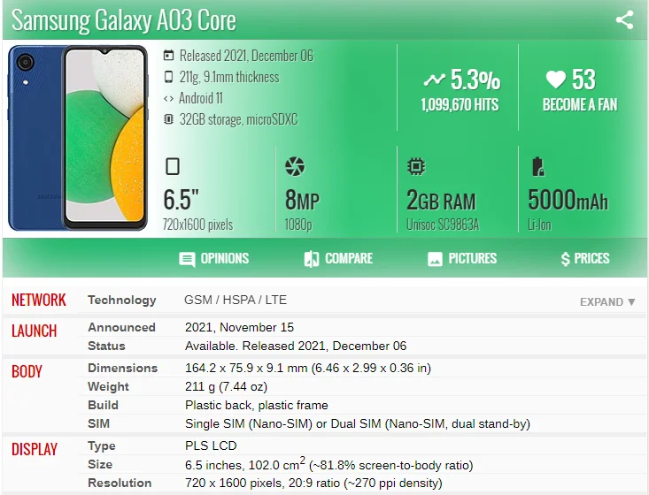This screenshot has height=495, width=649.
Task: Click the 'Plastic back, plastic frame' value
Action: click(x=256, y=405)
